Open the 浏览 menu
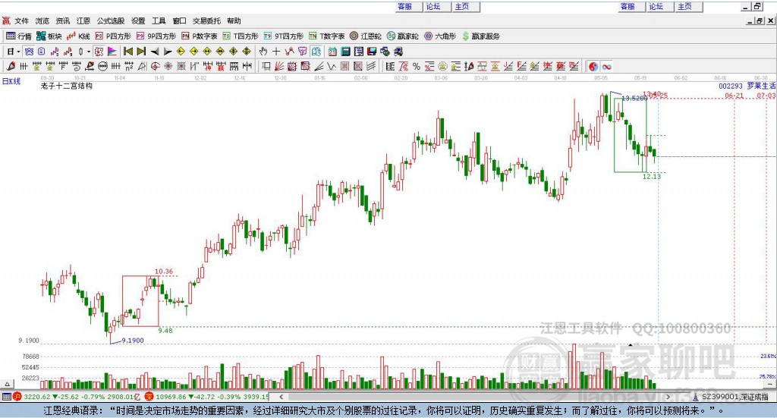Image resolution: width=777 pixels, height=418 pixels. [x=42, y=20]
